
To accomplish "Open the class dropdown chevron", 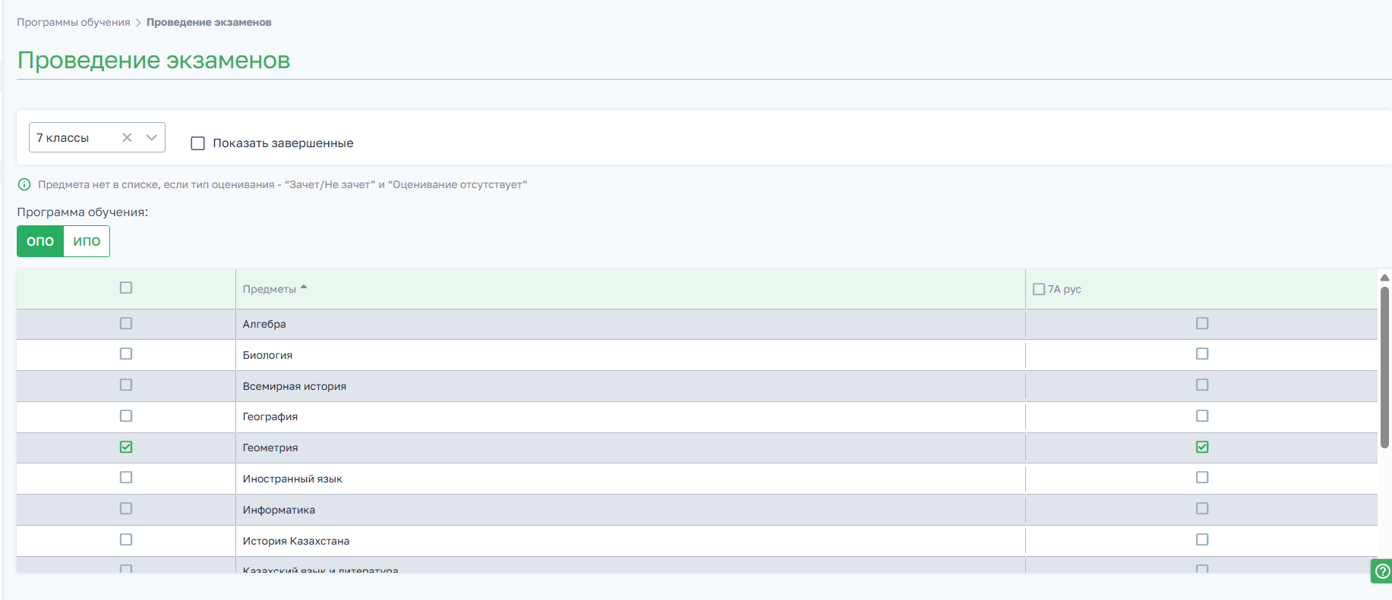I will 152,137.
